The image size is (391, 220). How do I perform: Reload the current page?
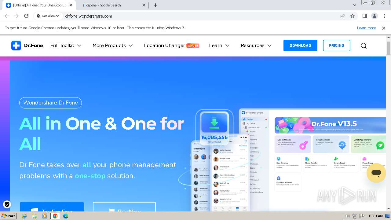26,16
